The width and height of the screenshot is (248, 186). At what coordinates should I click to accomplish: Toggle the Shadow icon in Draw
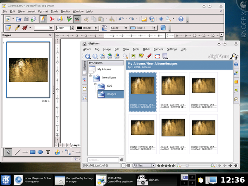tap(163, 28)
